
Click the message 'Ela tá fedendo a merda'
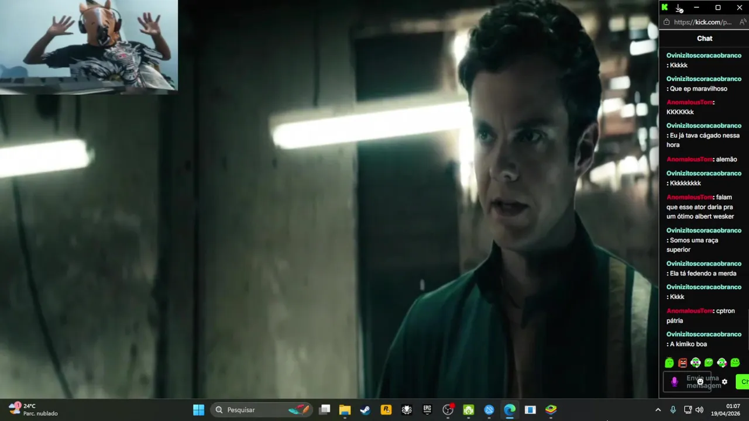[703, 273]
